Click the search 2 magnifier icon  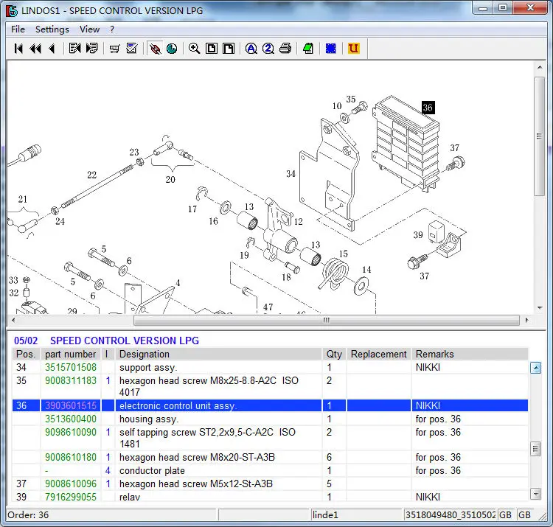(x=268, y=49)
